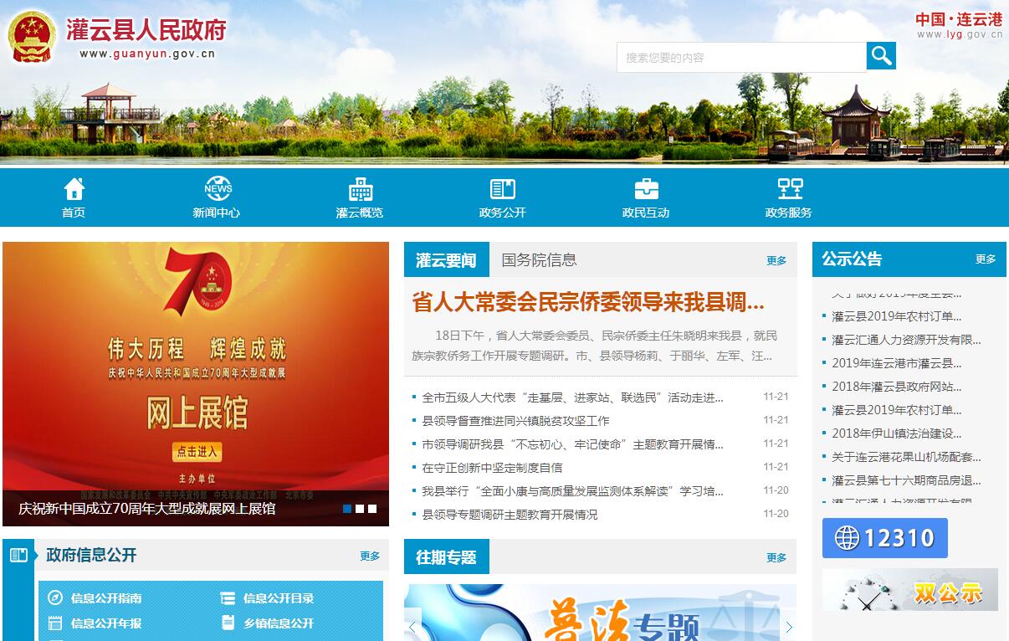Click 更多 in 公示公告 panel
Screen dimensions: 1009x641
[x=986, y=259]
